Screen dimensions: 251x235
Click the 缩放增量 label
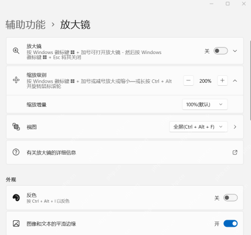36,105
